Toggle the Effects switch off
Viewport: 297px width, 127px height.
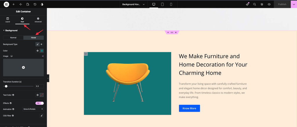click(39, 103)
